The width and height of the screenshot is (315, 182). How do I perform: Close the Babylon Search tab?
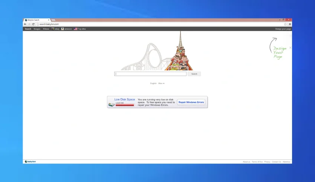pyautogui.click(x=49, y=20)
